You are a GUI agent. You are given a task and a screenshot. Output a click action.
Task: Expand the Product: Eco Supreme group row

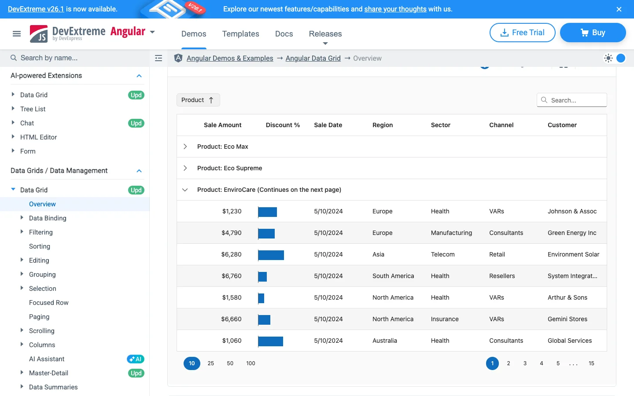pyautogui.click(x=185, y=168)
